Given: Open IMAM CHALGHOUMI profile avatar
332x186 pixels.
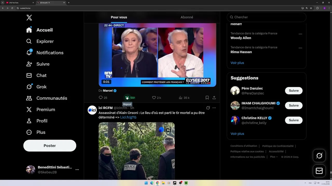Looking at the screenshot, I should click(235, 105).
